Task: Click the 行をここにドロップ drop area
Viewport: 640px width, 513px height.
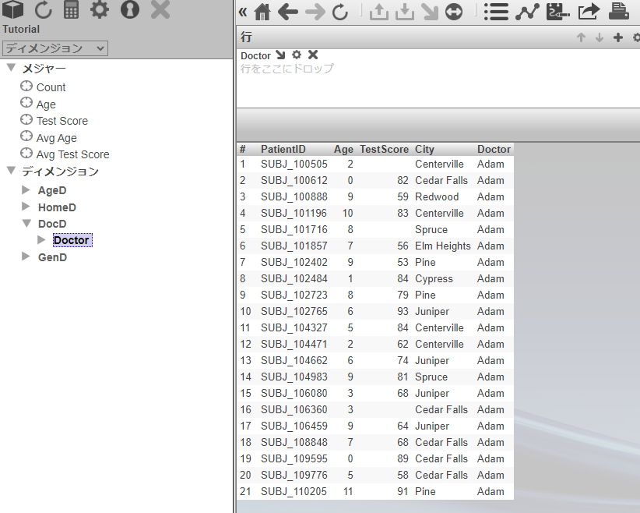Action: [287, 69]
